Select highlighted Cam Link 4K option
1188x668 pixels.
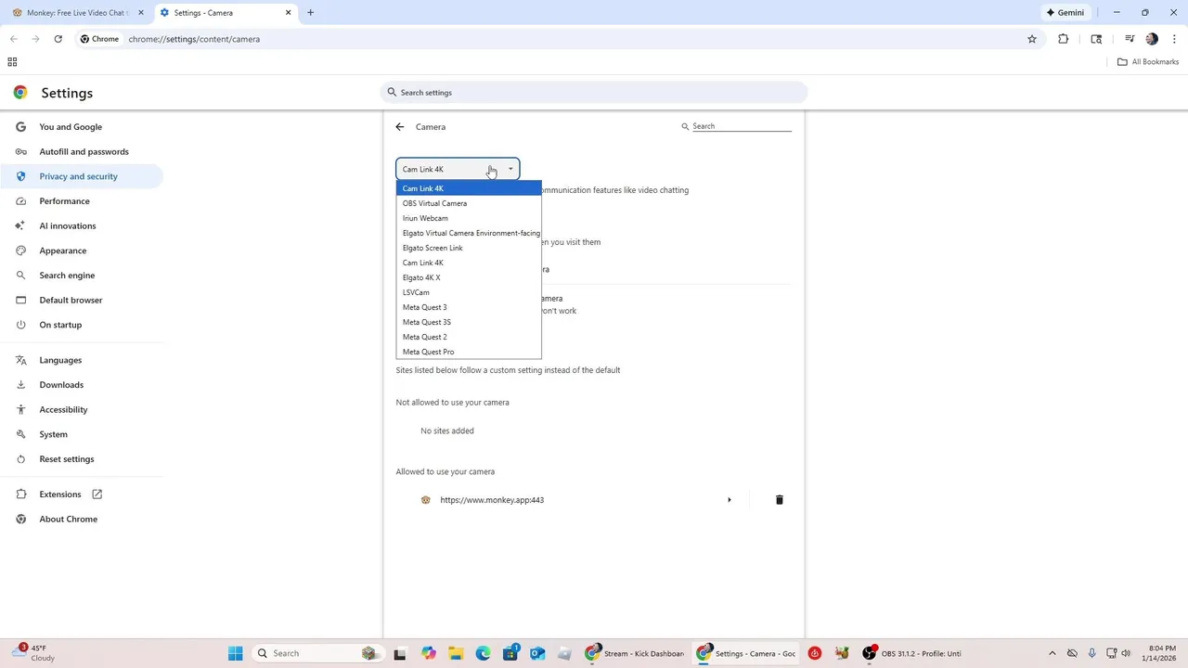click(x=469, y=188)
